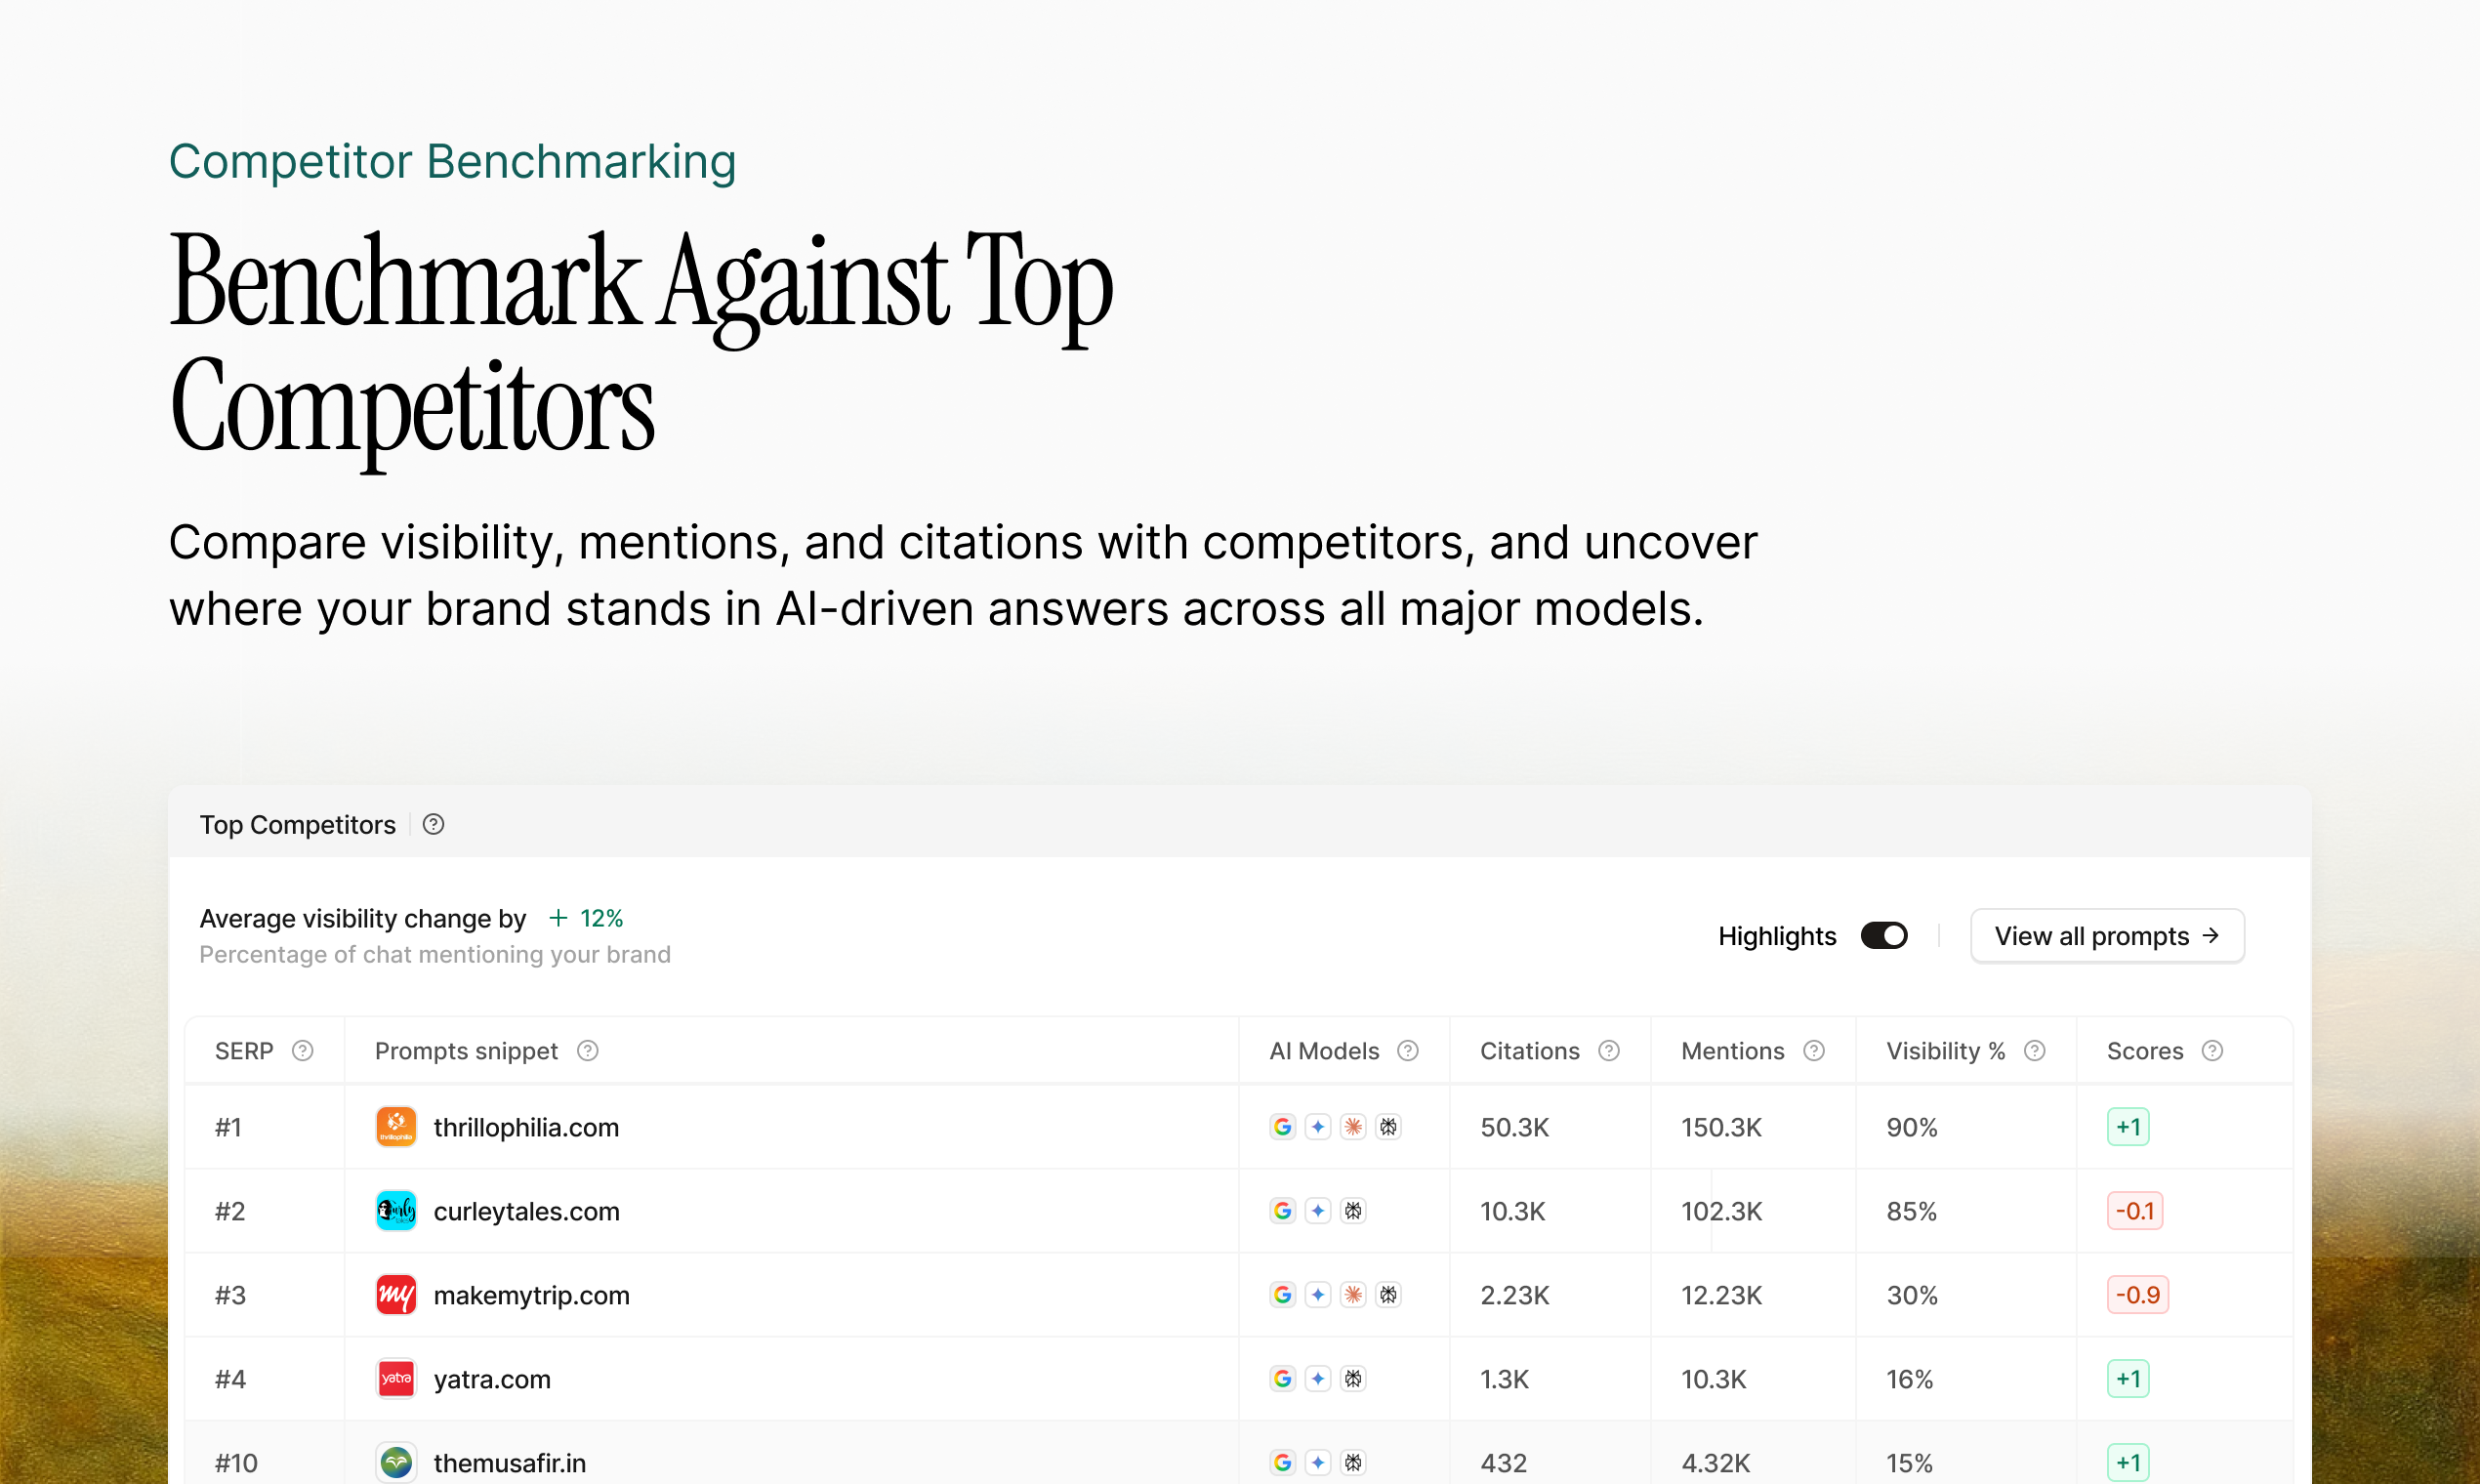Click the Mentions column help icon
This screenshot has width=2480, height=1484.
pyautogui.click(x=1814, y=1051)
